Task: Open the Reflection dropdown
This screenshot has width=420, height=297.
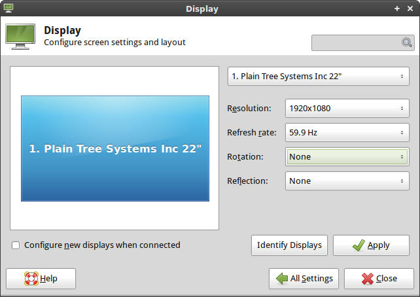Action: [347, 181]
